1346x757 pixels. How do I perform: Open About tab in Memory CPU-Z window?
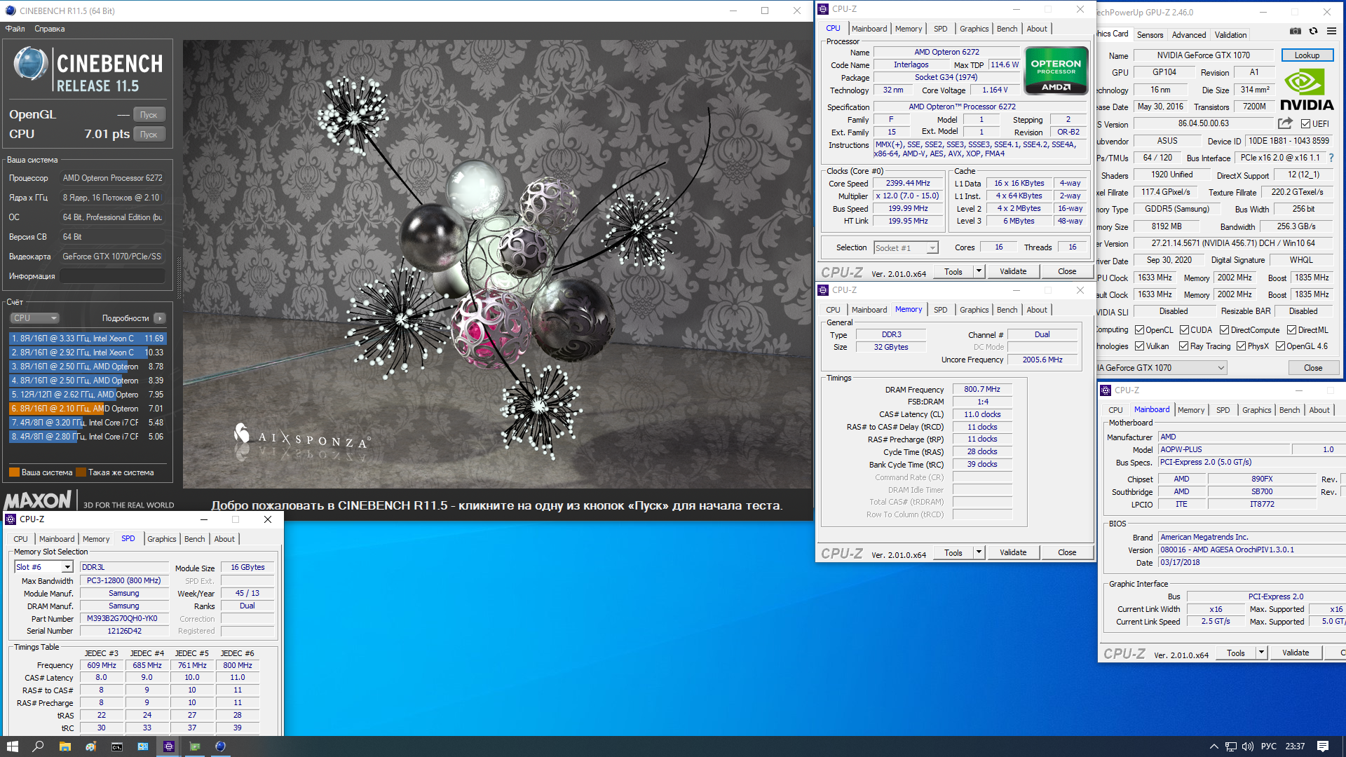point(1037,310)
